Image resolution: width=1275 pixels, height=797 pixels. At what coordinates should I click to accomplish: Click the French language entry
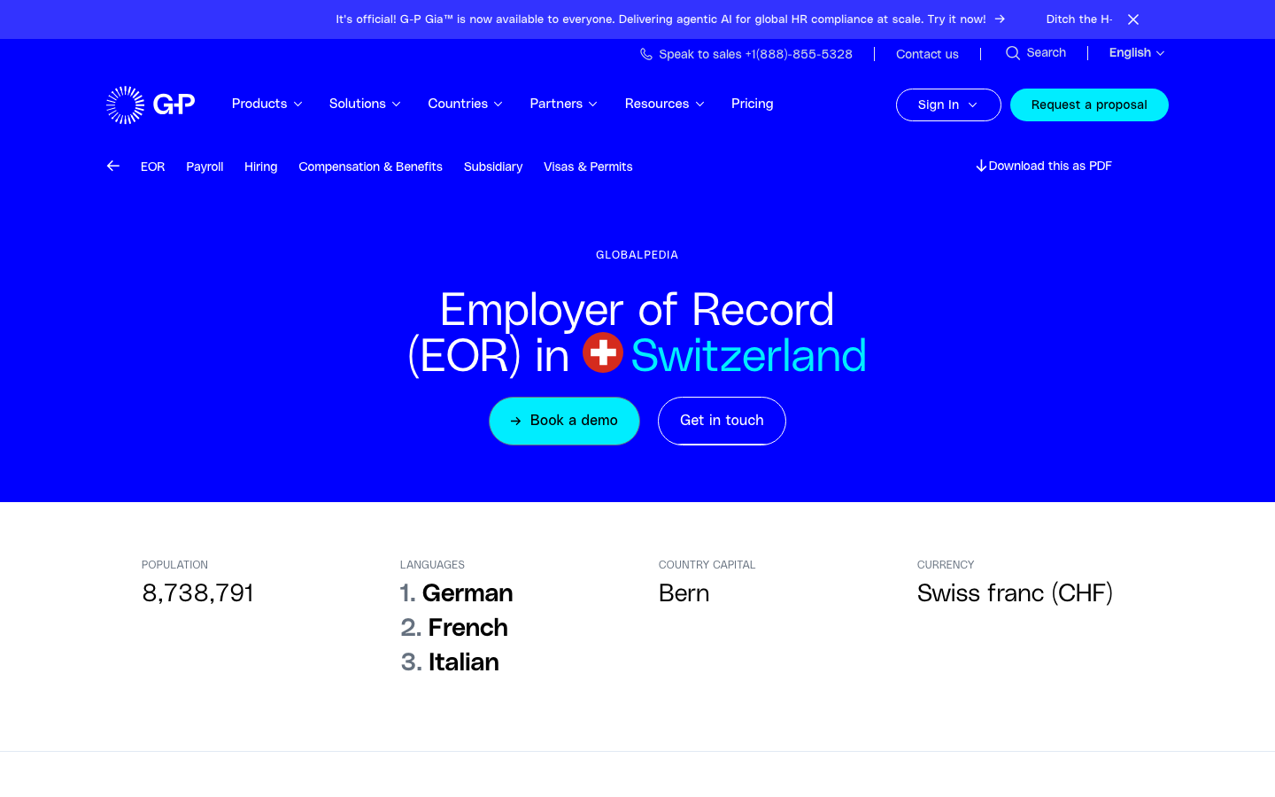468,628
